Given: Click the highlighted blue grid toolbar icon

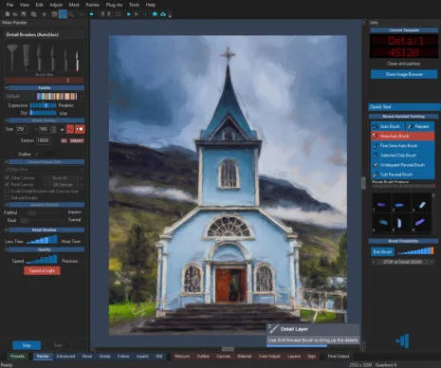Looking at the screenshot, I should pos(63,14).
